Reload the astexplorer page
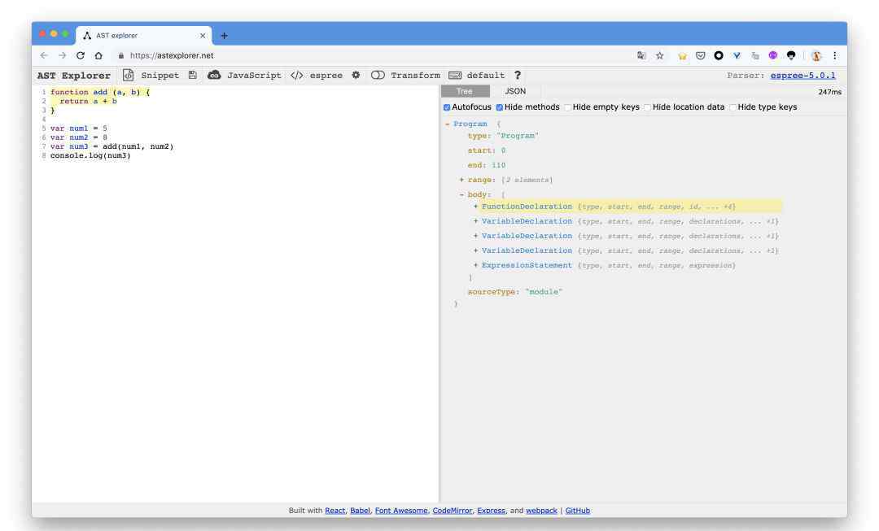Viewport: 879px width, 531px height. [81, 55]
